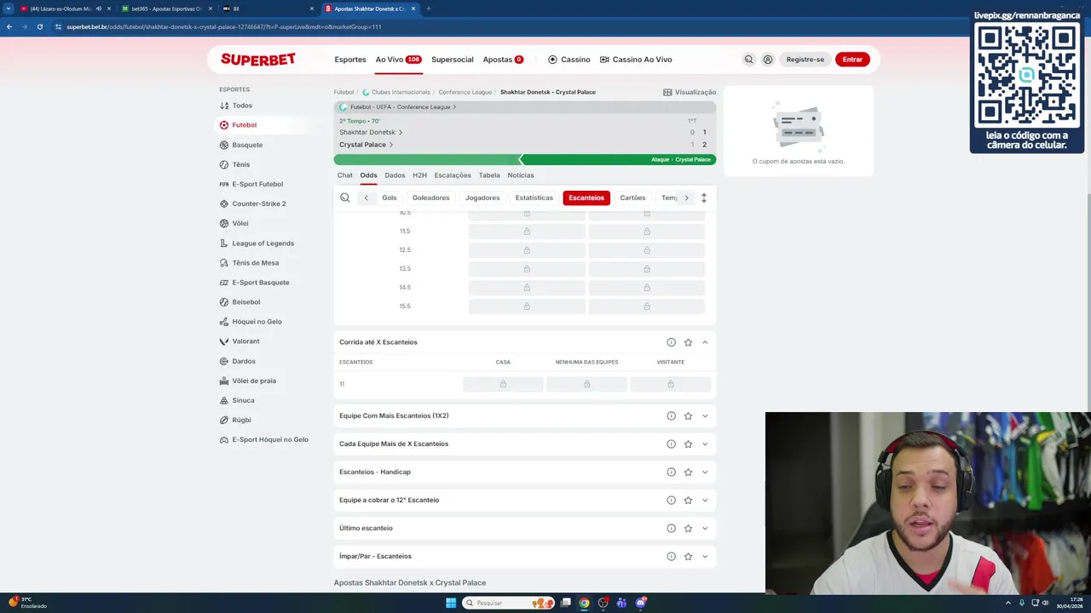Open the Windows Start menu
Screen dimensions: 1091x613
(x=451, y=603)
